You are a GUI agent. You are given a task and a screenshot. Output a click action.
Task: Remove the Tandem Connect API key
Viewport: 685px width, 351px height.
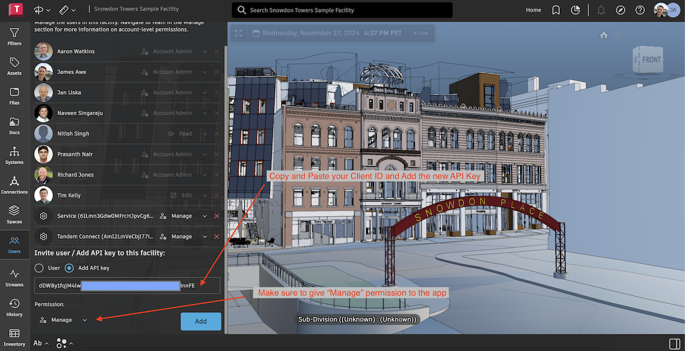click(216, 236)
